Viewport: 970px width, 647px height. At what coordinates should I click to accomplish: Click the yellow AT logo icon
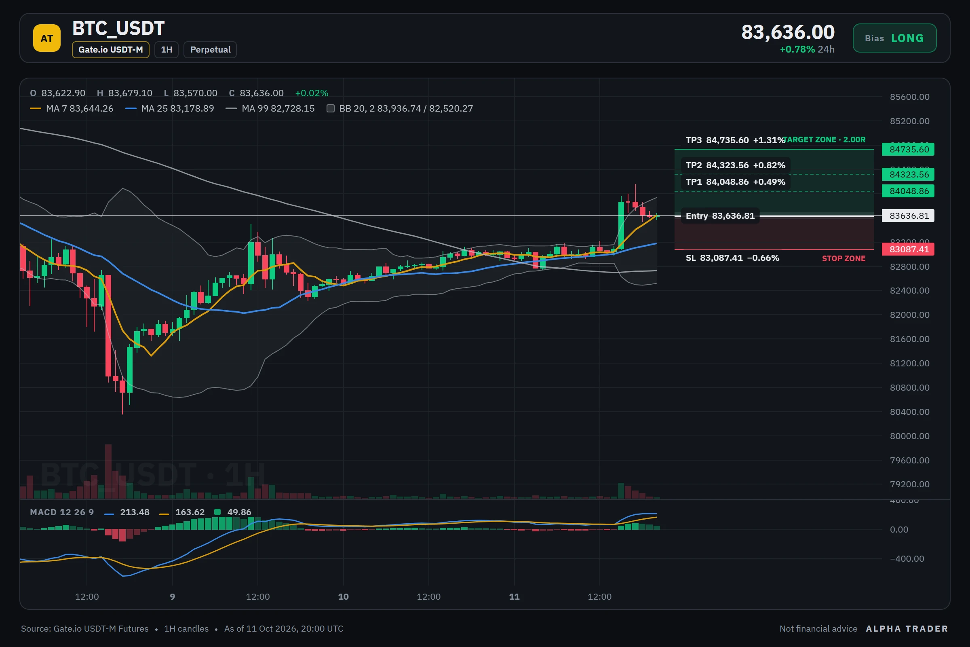tap(46, 38)
